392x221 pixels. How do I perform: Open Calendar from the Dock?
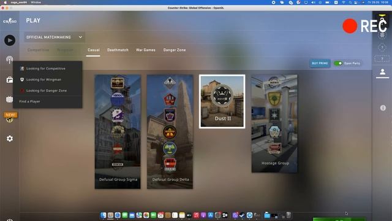(x=160, y=215)
